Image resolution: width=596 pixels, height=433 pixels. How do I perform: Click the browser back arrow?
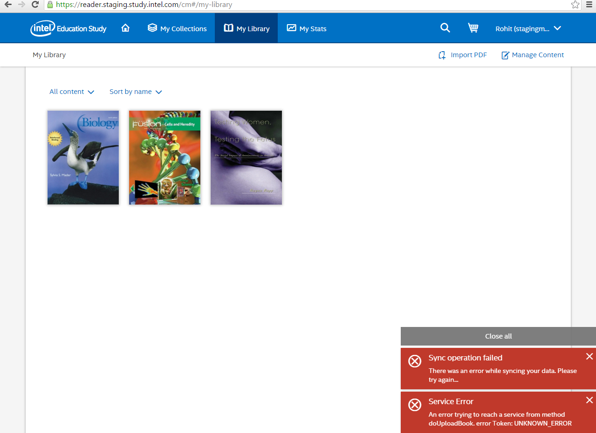pos(8,5)
